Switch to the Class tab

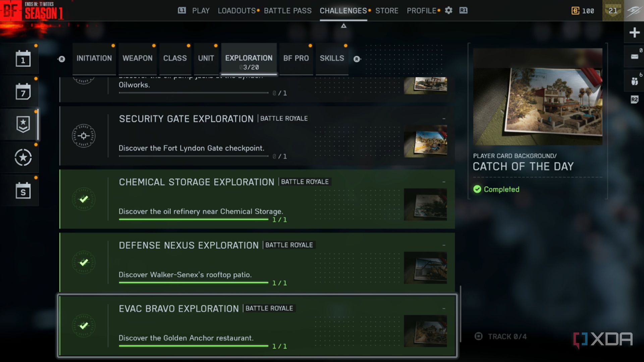click(175, 58)
